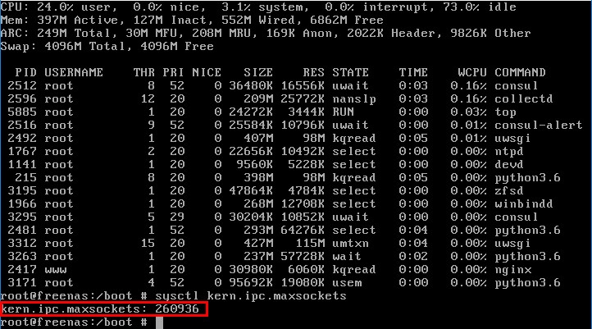Click the '4096M Free' swap value

point(177,47)
